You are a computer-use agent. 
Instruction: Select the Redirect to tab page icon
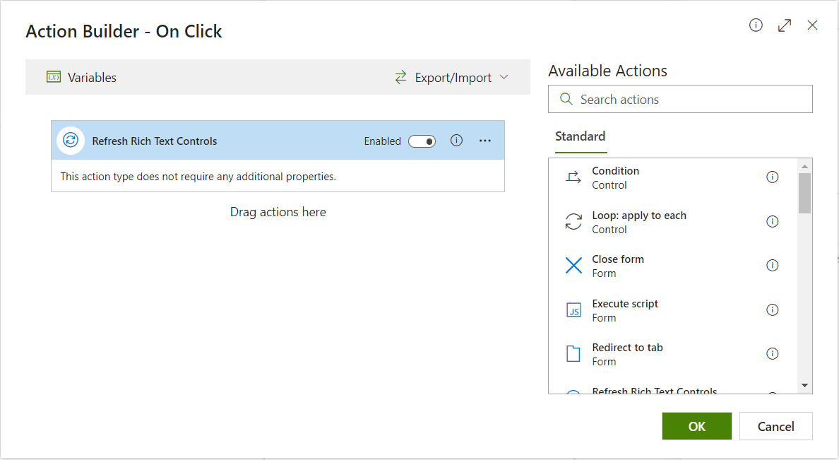(x=573, y=353)
